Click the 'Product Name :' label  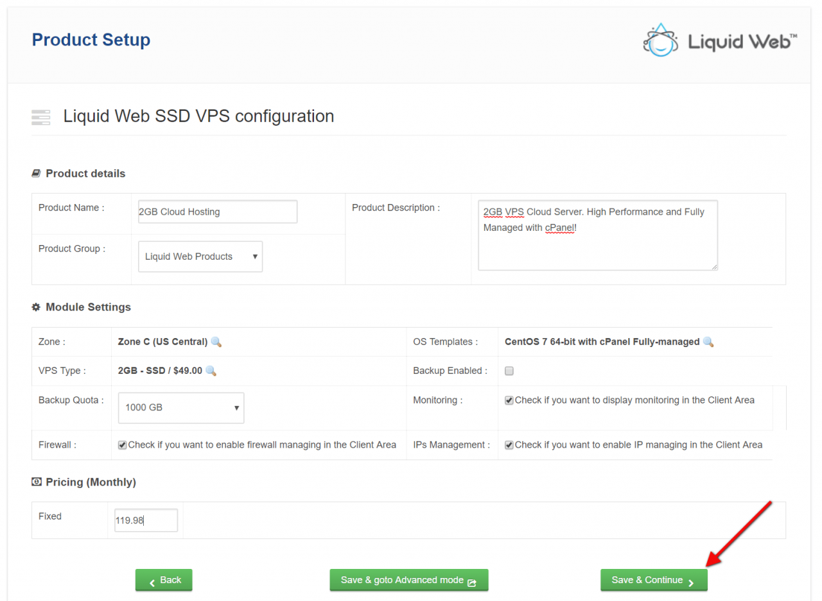click(x=71, y=208)
